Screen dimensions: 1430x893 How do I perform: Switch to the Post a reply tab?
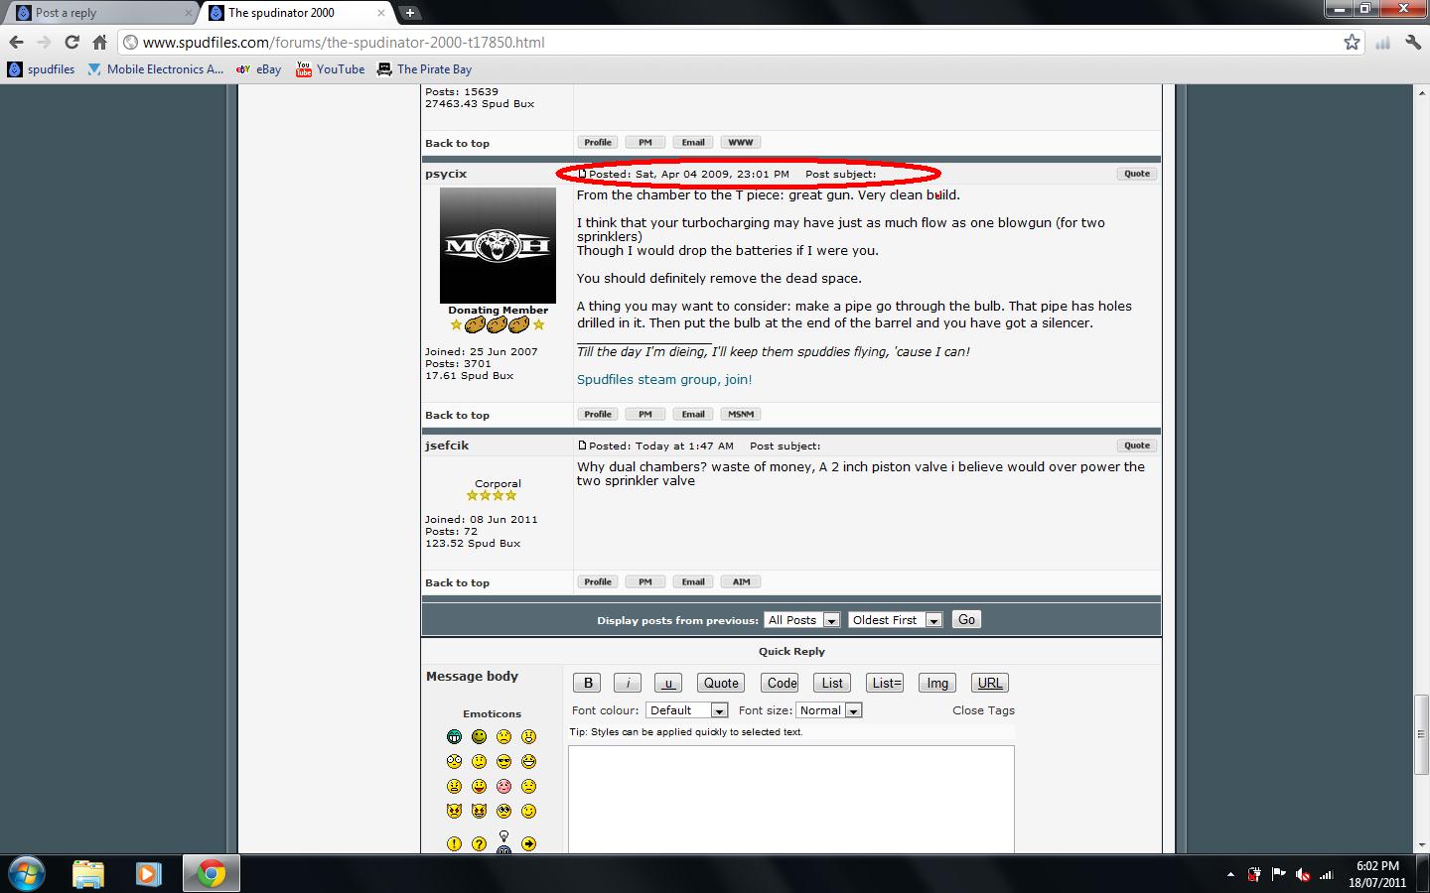(x=99, y=13)
